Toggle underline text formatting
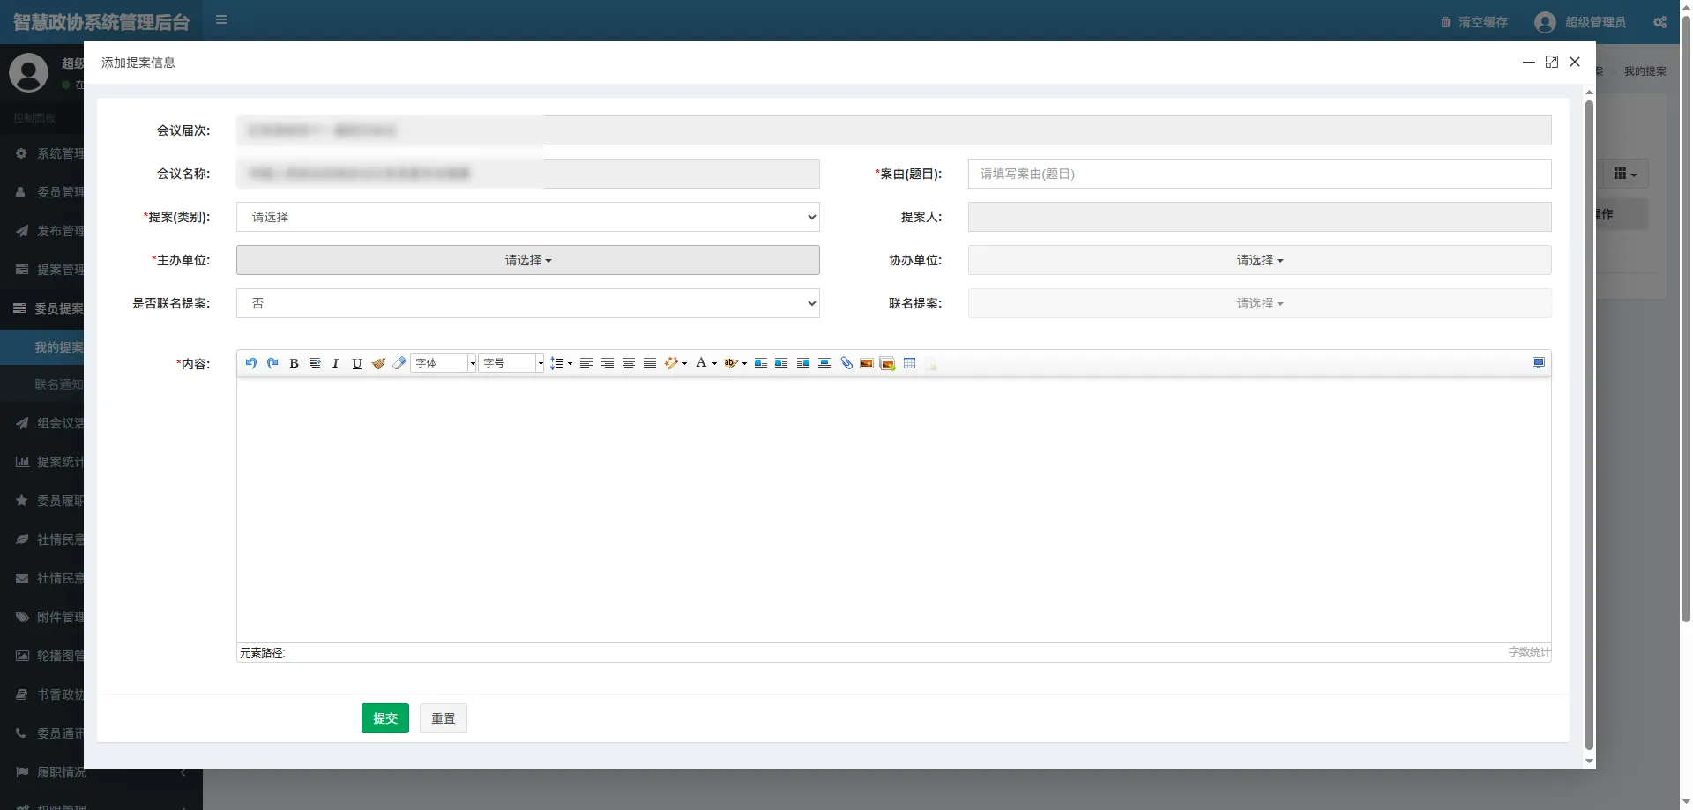The height and width of the screenshot is (810, 1693). coord(356,363)
